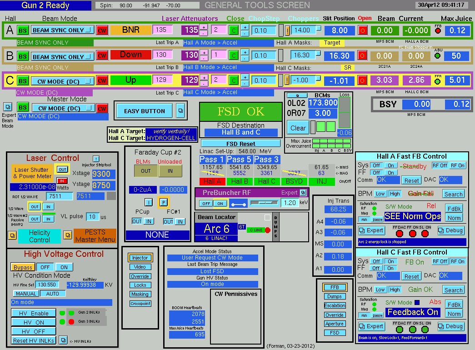The height and width of the screenshot is (350, 475).
Task: Click Hall C chopper warning exclamation icon
Action: pos(287,80)
